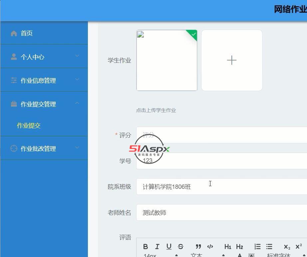Apply Heading 2 style
The image size is (307, 257).
(x=239, y=247)
